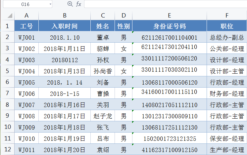Select row 1 header
Screen dimensions: 247x155
(7, 26)
